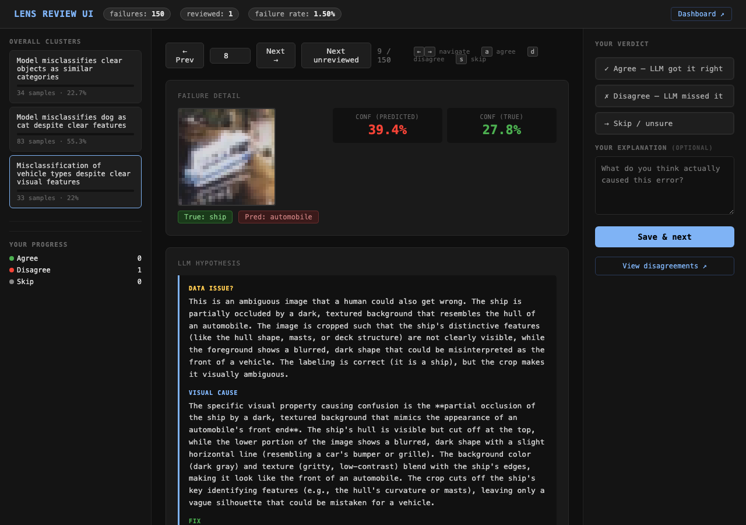
Task: Click the '34 samples · 22.7%' text
Action: tap(51, 93)
